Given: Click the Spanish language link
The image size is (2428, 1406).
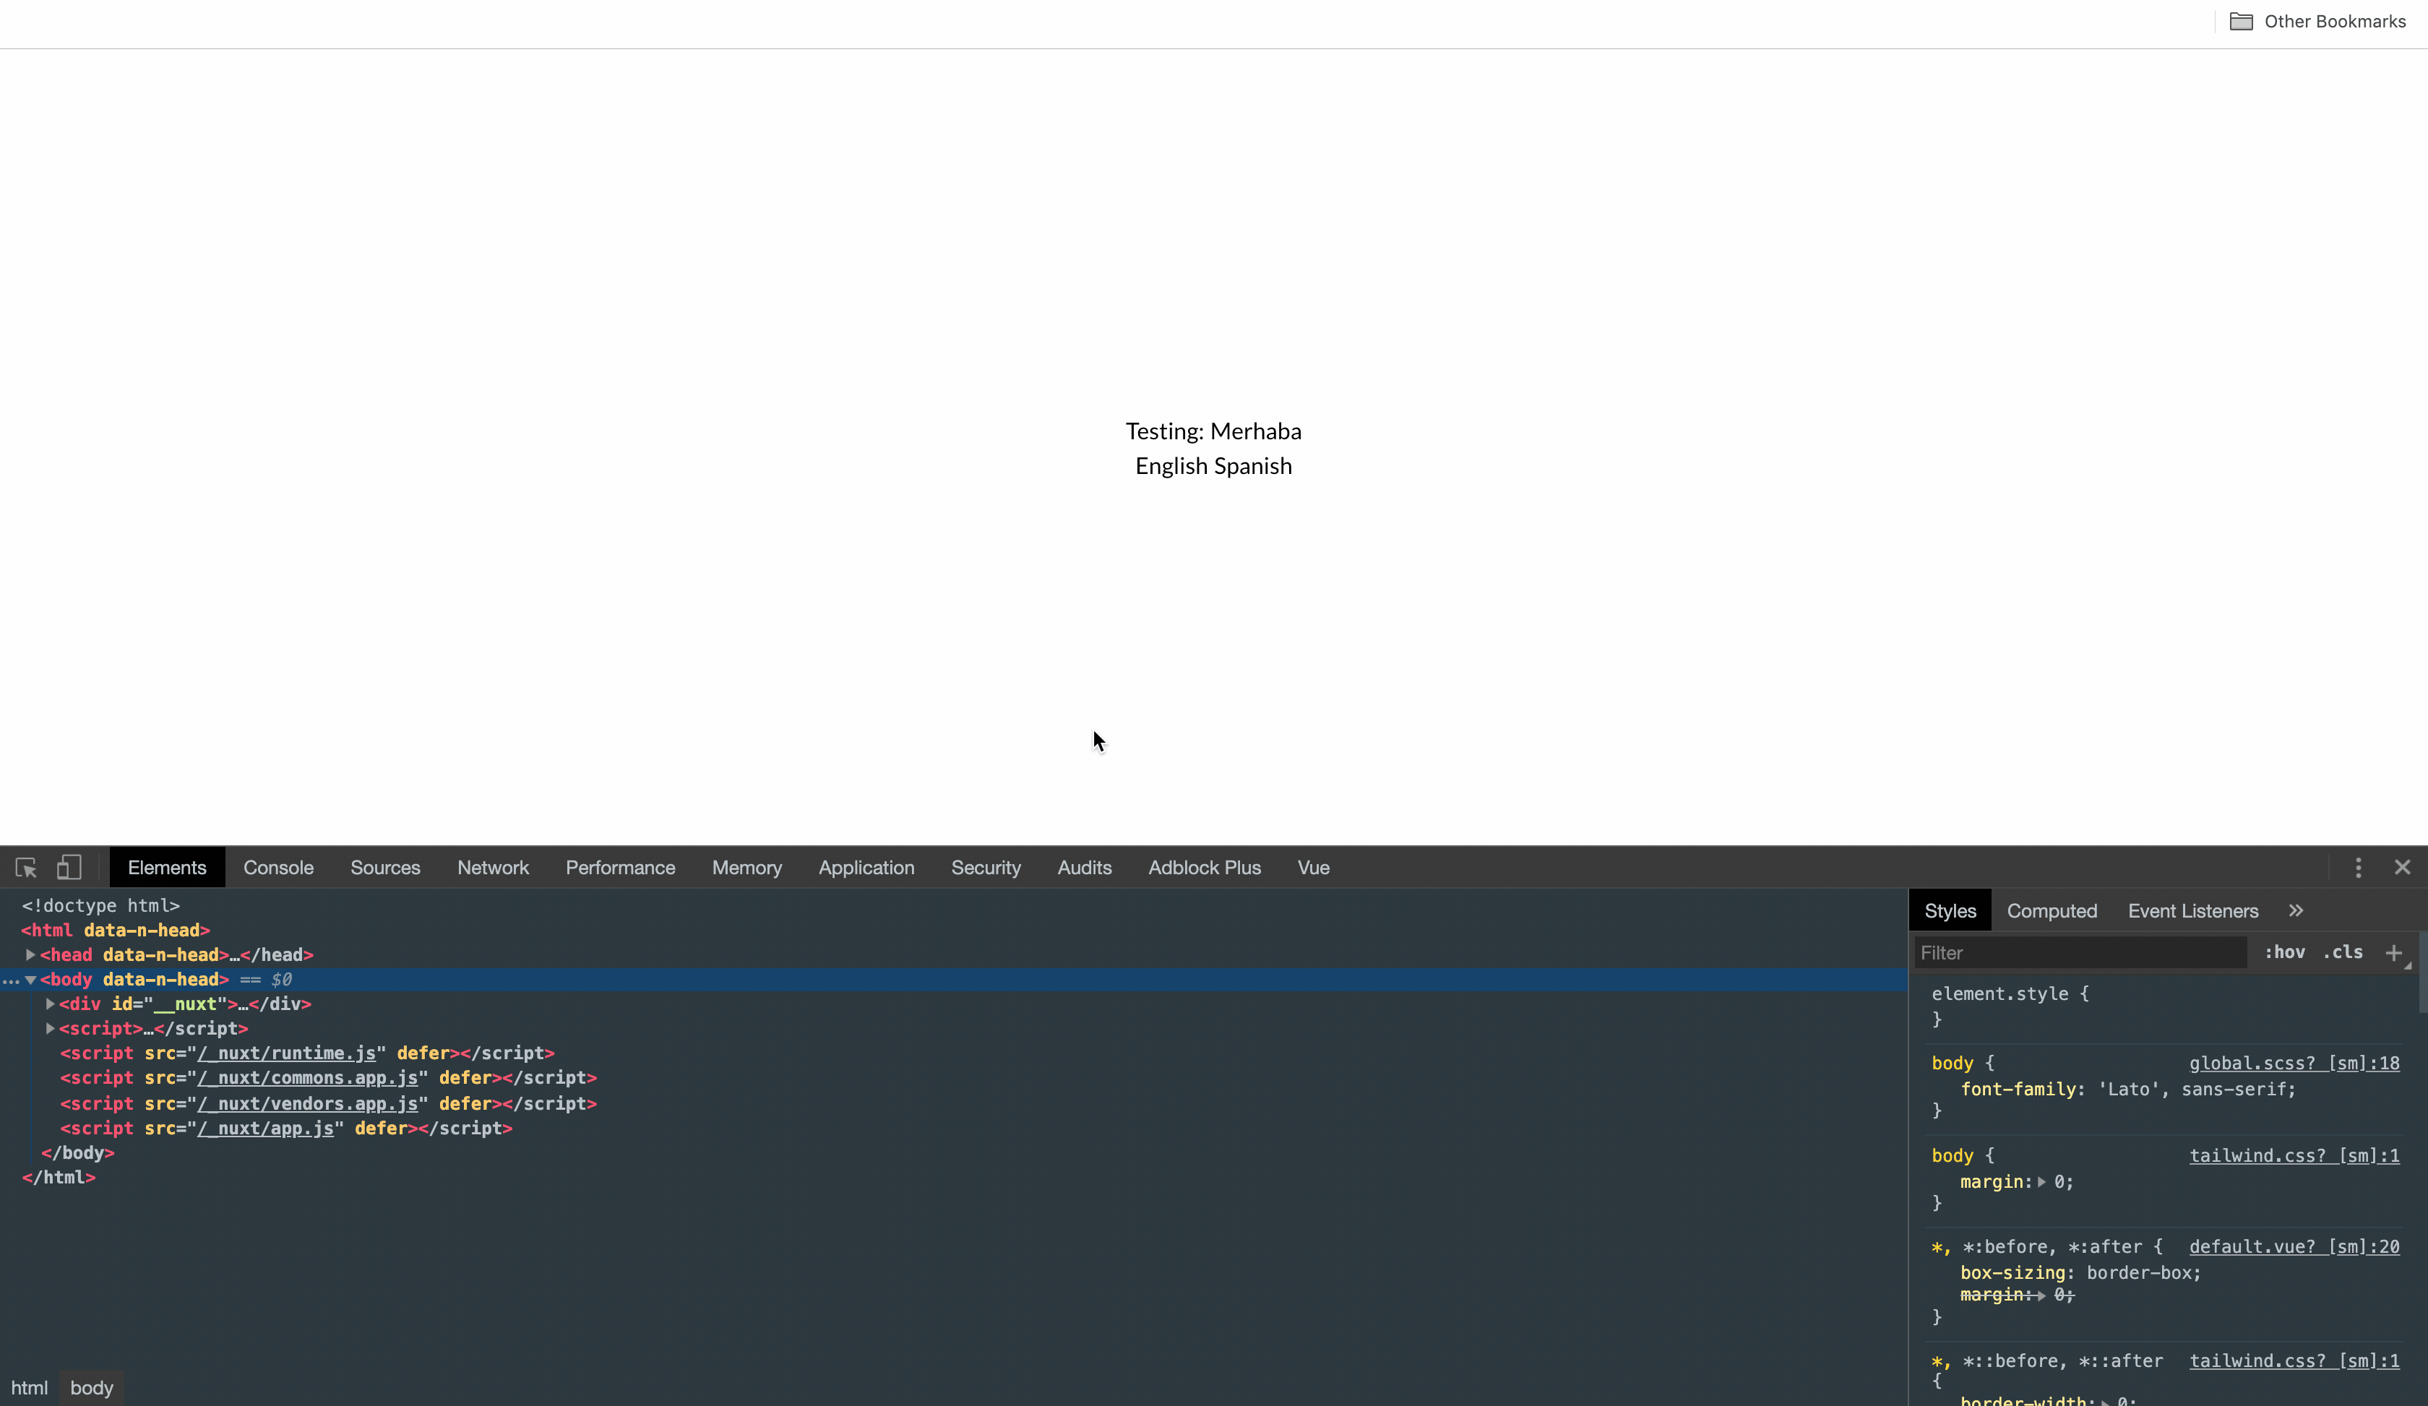Looking at the screenshot, I should pos(1252,466).
